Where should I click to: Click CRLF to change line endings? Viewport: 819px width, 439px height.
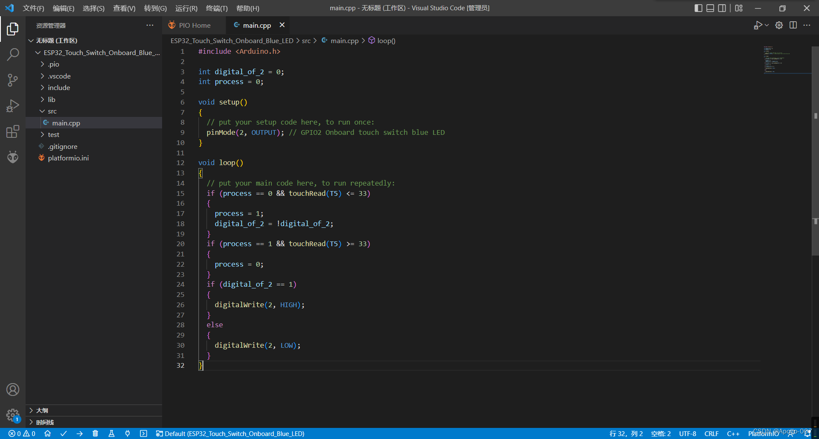(712, 433)
